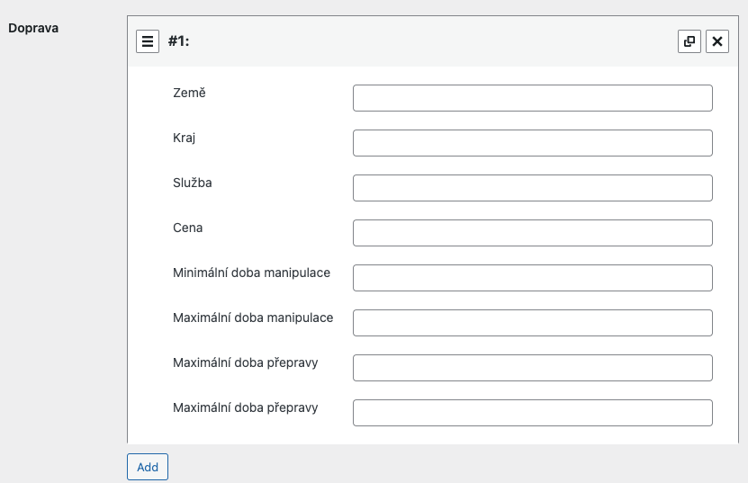The width and height of the screenshot is (748, 483).
Task: Click the Cena price field
Action: pyautogui.click(x=533, y=233)
